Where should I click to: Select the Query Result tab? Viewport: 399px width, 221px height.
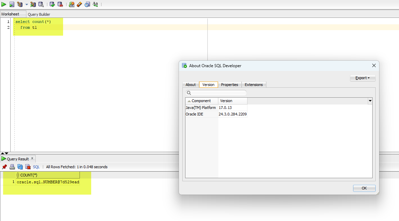click(x=18, y=159)
